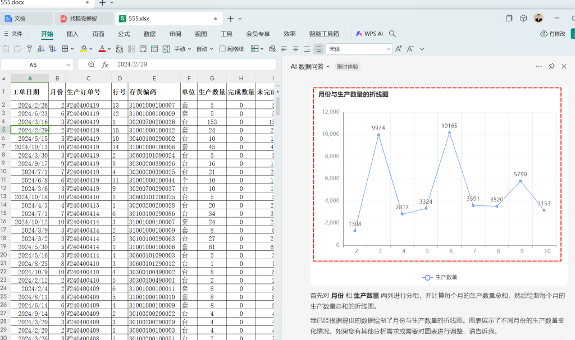Image resolution: width=575 pixels, height=340 pixels.
Task: Click the rows and columns icon
Action: pyautogui.click(x=154, y=49)
